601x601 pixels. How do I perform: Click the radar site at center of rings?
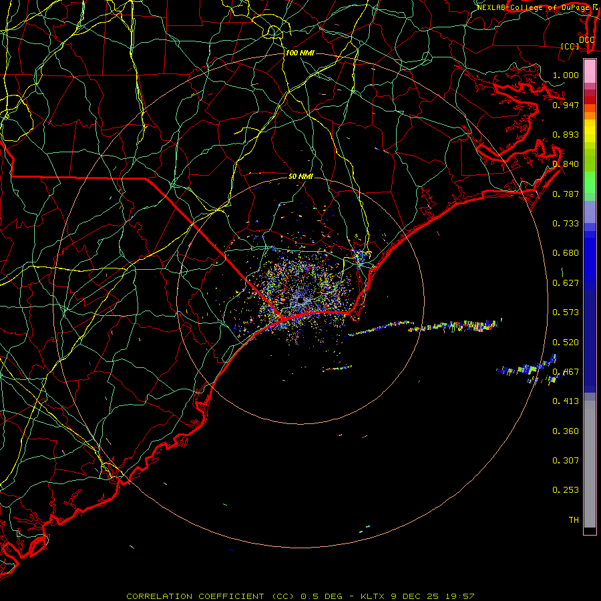point(300,300)
